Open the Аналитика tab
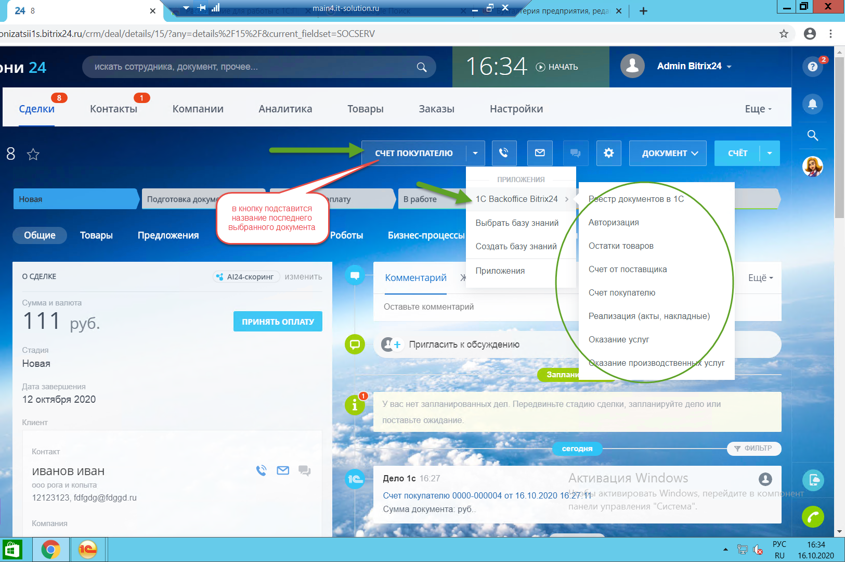 point(285,109)
